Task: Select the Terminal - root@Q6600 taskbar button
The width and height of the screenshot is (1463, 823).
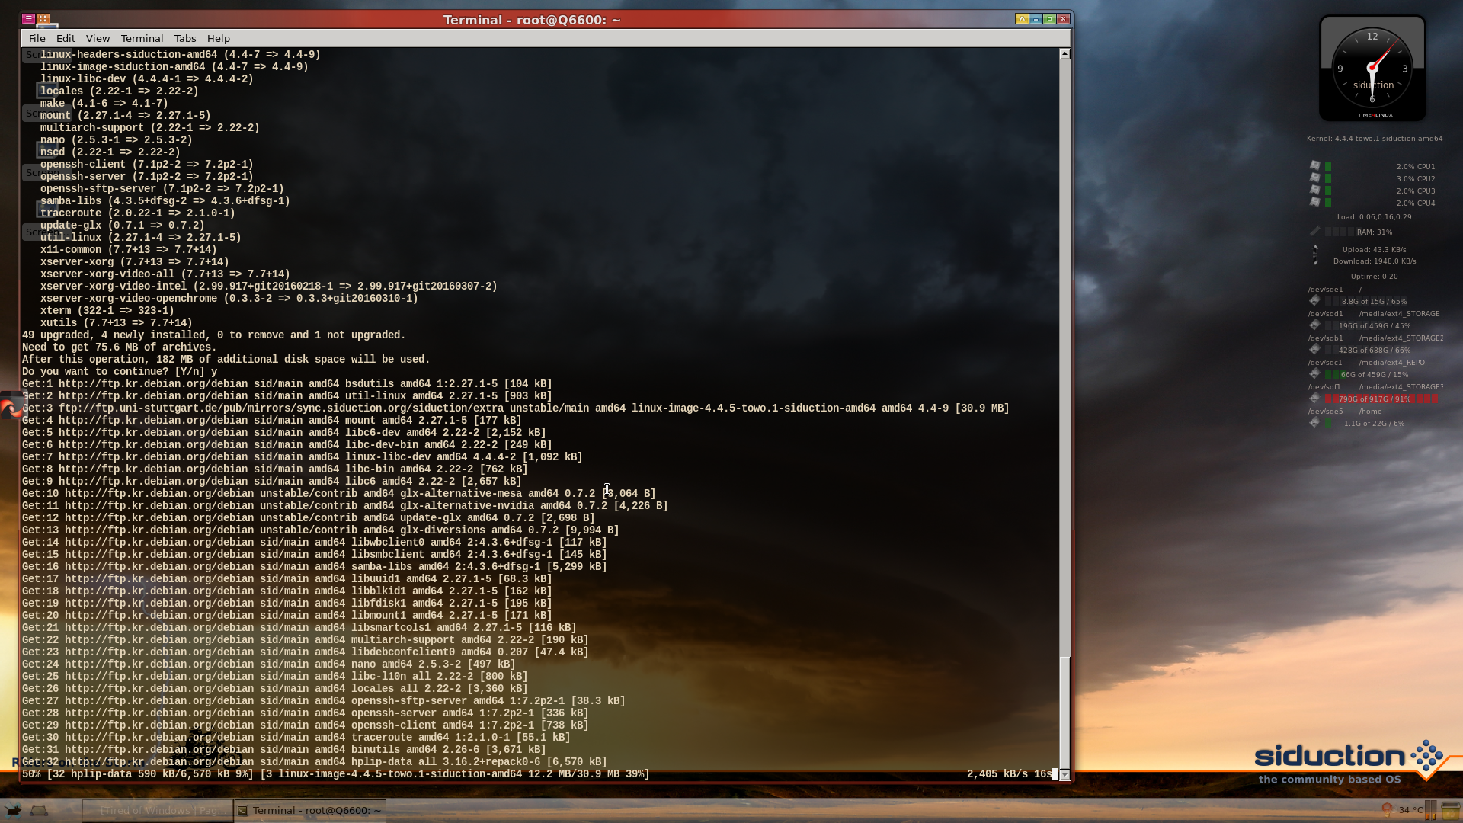Action: coord(310,810)
